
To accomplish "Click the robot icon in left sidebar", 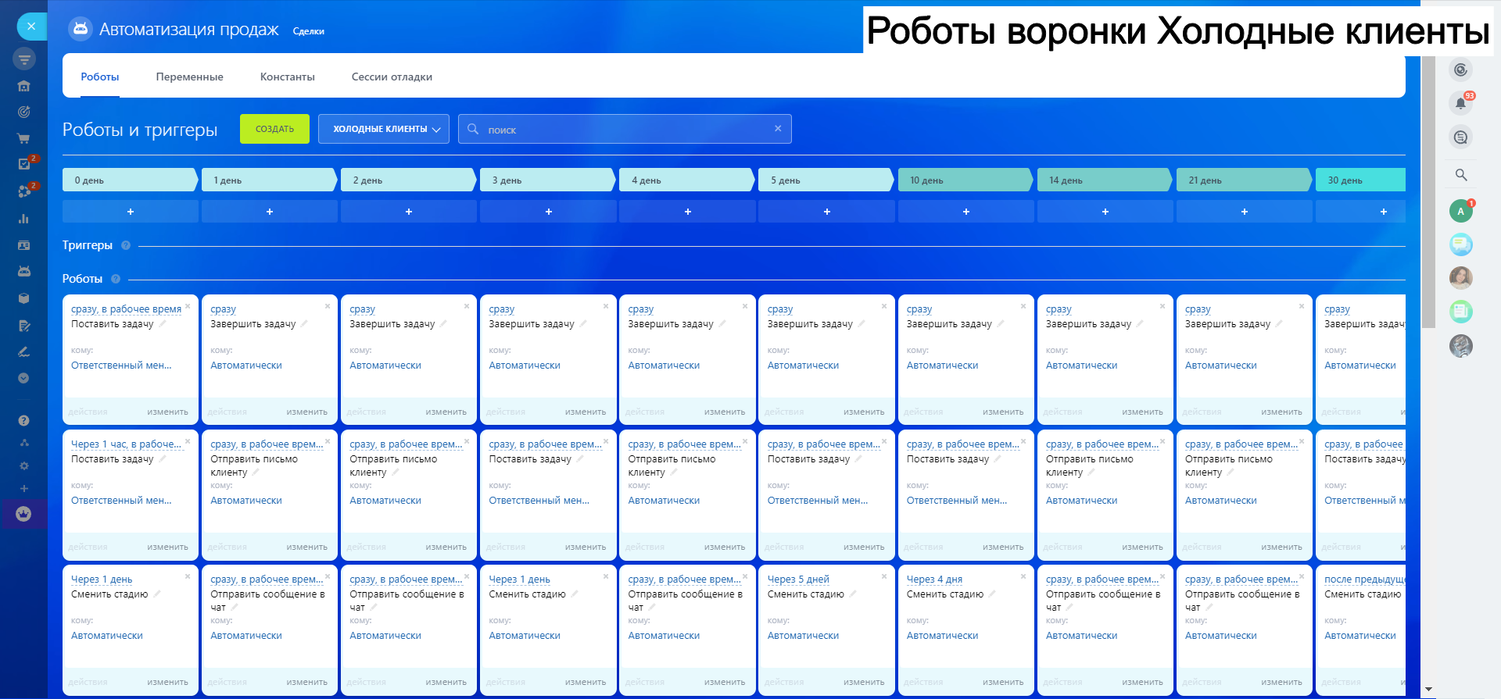I will (23, 271).
